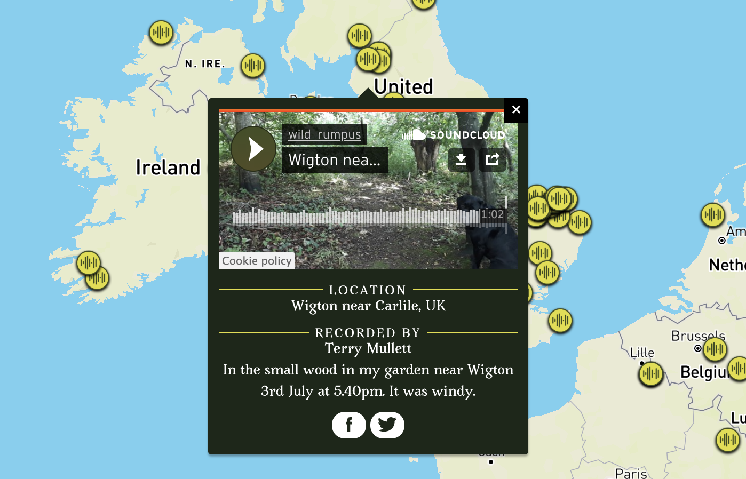Open the sound marker on Brussels
746x479 pixels.
click(x=715, y=350)
